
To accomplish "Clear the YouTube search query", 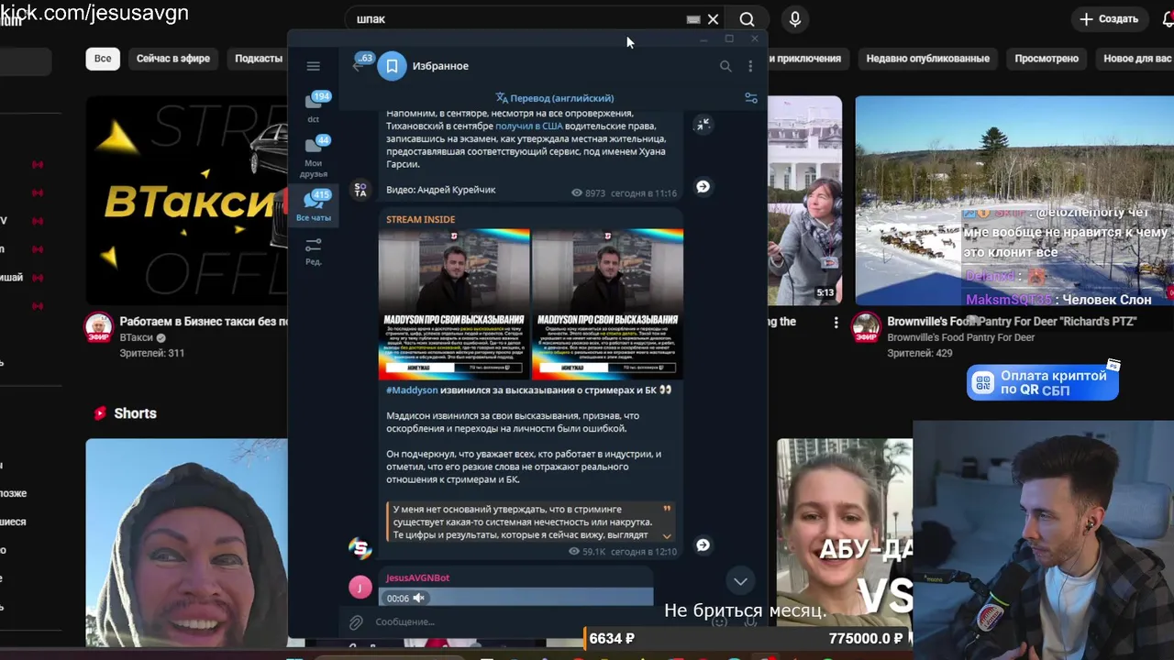I will (x=713, y=19).
